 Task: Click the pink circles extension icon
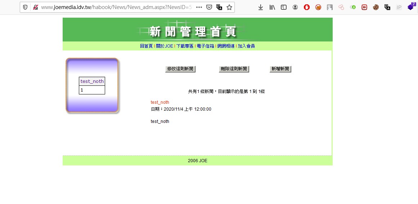coord(341,8)
